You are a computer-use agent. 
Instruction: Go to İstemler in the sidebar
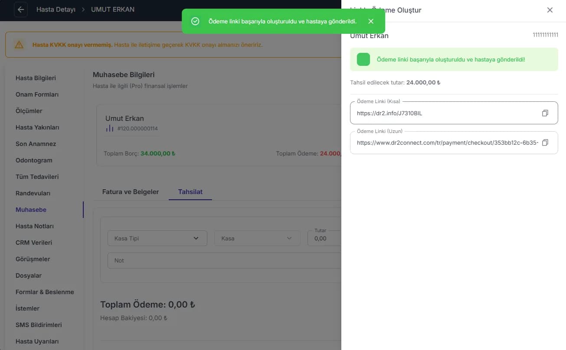28,308
